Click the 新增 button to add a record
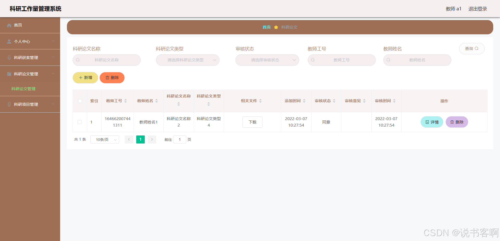Image resolution: width=500 pixels, height=241 pixels. 85,77
